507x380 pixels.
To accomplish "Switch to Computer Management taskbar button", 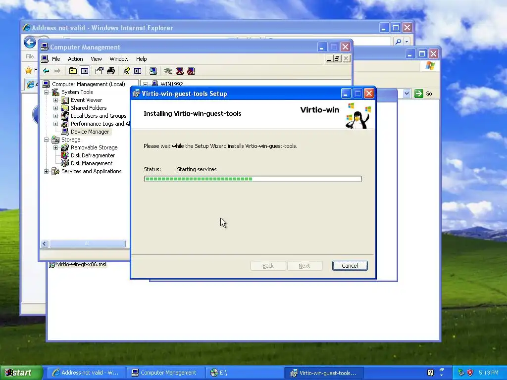I will pyautogui.click(x=165, y=373).
